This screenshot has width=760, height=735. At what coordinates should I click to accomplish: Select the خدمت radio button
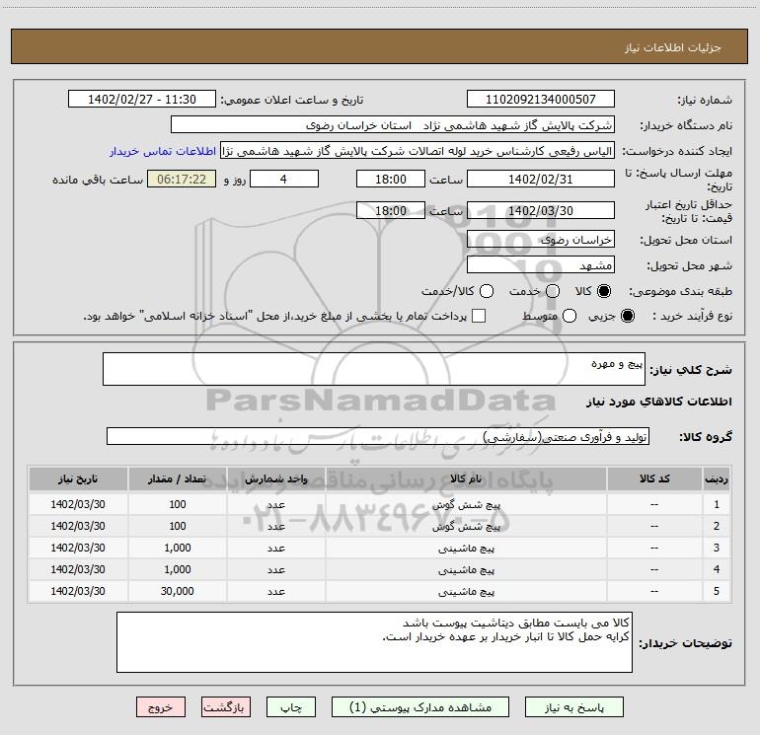[x=553, y=291]
